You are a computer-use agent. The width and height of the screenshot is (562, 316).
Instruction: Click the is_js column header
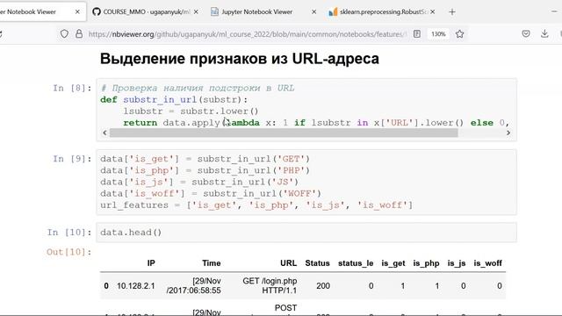click(x=457, y=263)
